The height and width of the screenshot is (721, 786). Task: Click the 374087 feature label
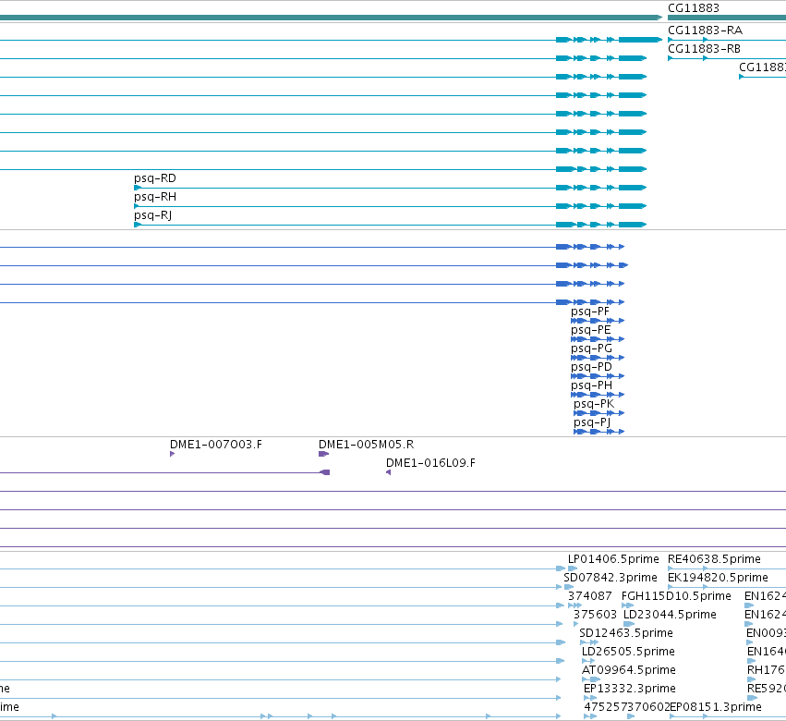coord(589,596)
